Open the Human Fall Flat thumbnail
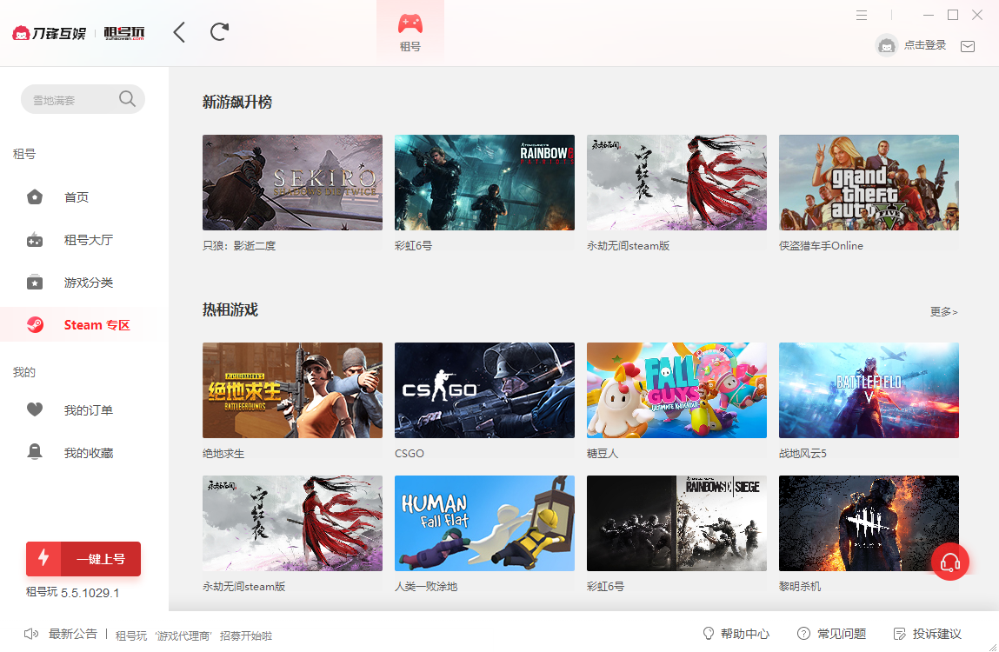 point(485,523)
